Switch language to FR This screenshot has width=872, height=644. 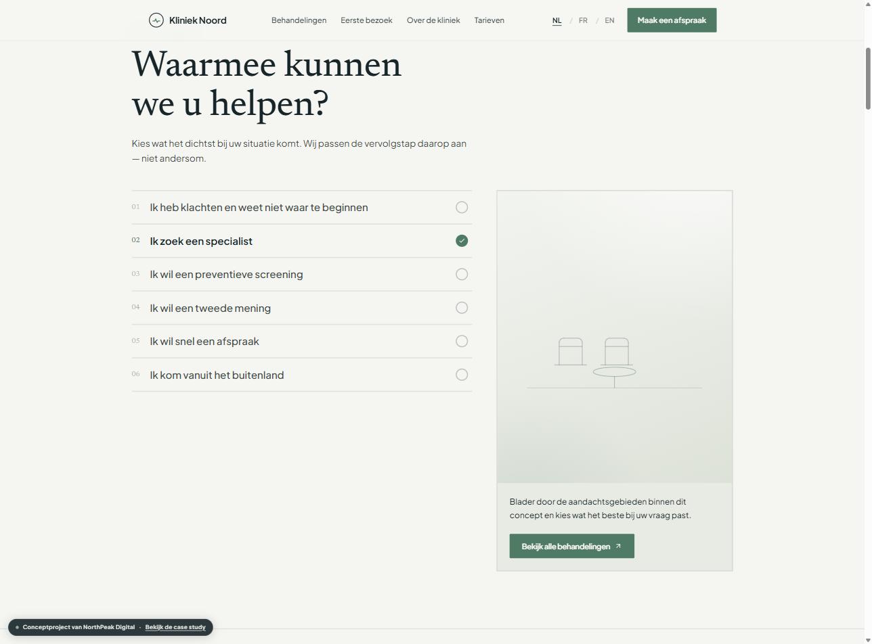[583, 20]
